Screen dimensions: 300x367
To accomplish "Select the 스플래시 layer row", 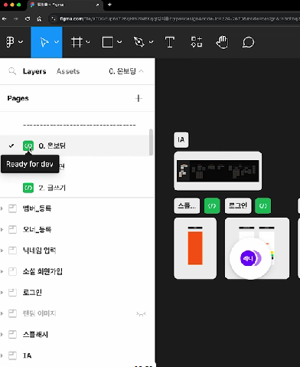I will coord(77,334).
